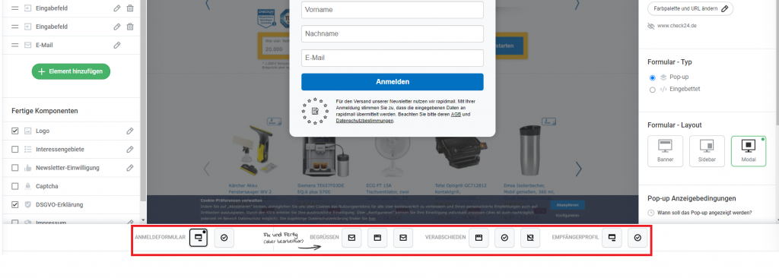Choose the Sidebar layout option

(707, 151)
